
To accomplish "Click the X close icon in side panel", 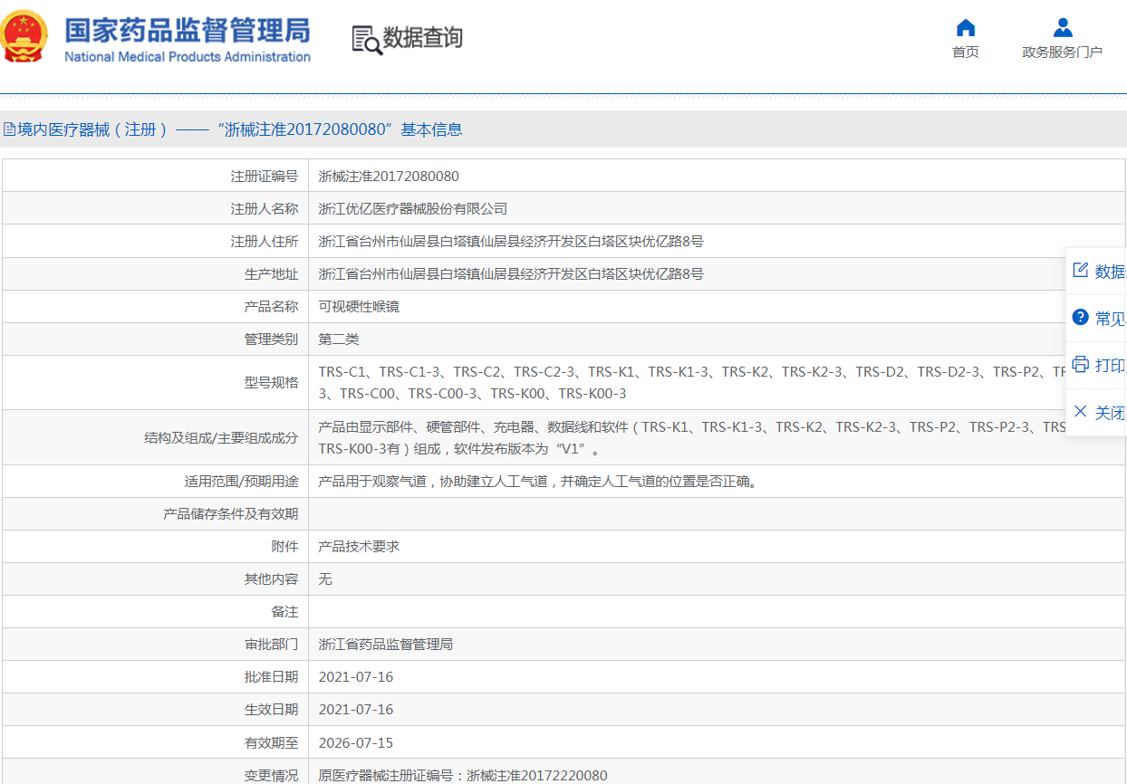I will pyautogui.click(x=1080, y=411).
